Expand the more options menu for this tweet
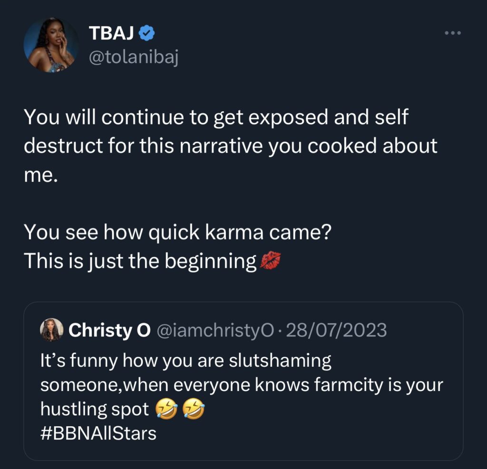The height and width of the screenshot is (469, 487). click(452, 32)
